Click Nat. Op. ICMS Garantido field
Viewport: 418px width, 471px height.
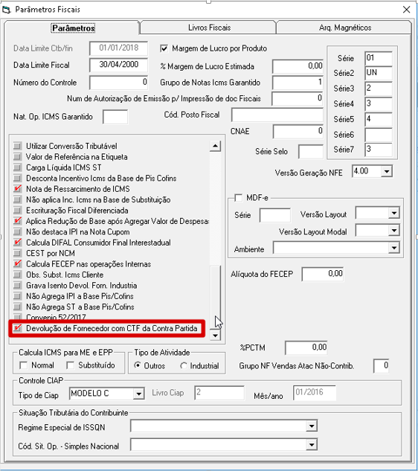(115, 117)
